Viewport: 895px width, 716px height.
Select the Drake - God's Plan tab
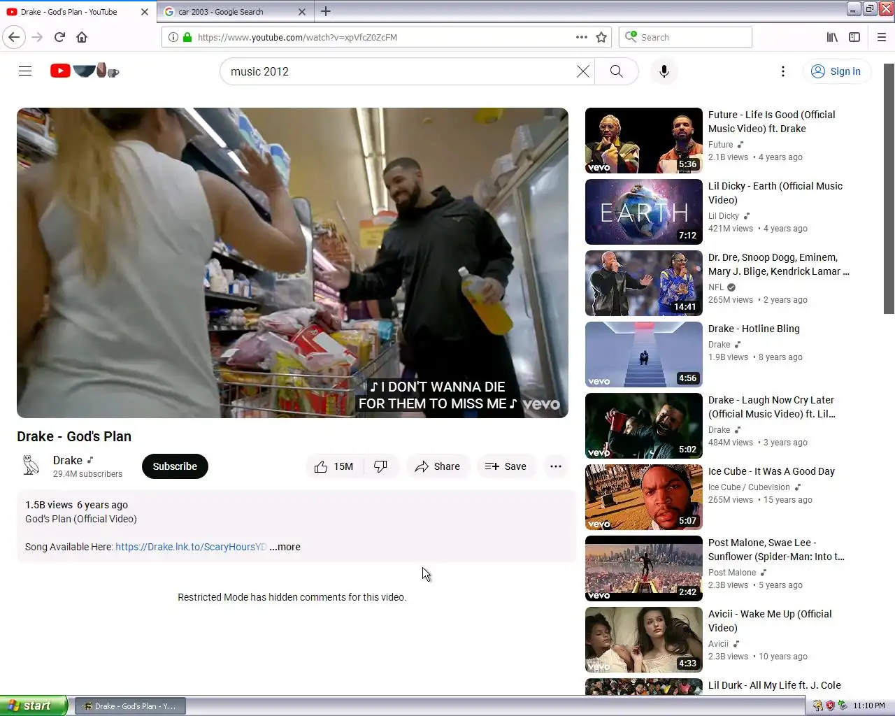77,11
